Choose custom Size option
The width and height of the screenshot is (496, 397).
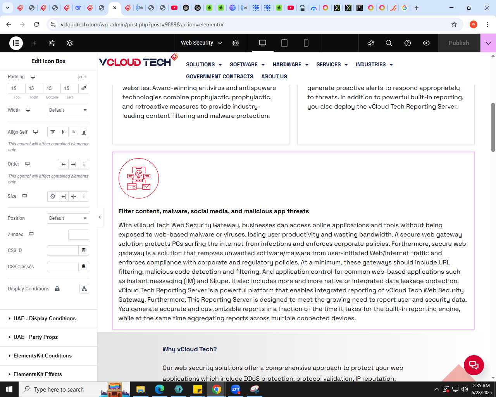click(x=84, y=197)
